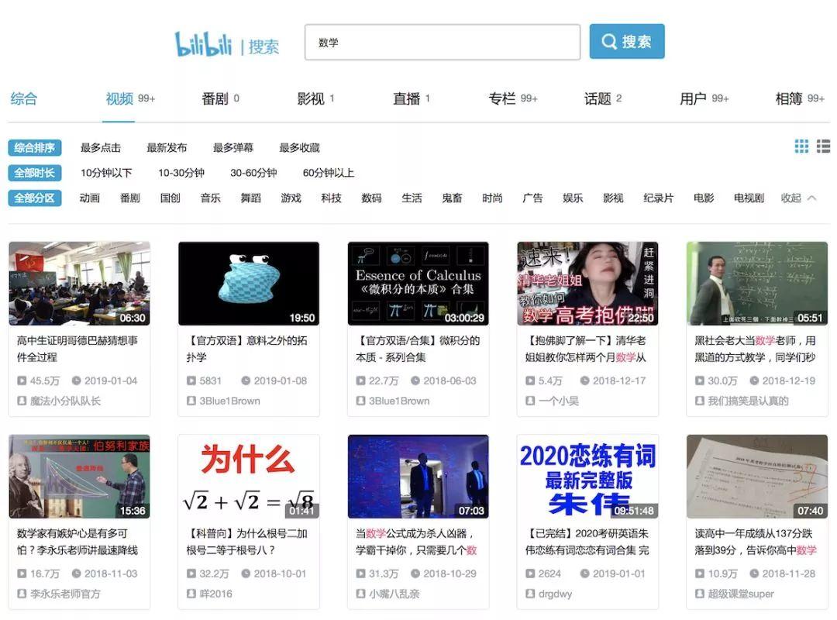This screenshot has height=620, width=837.
Task: Click the search input field containing 数学
Action: [x=442, y=43]
